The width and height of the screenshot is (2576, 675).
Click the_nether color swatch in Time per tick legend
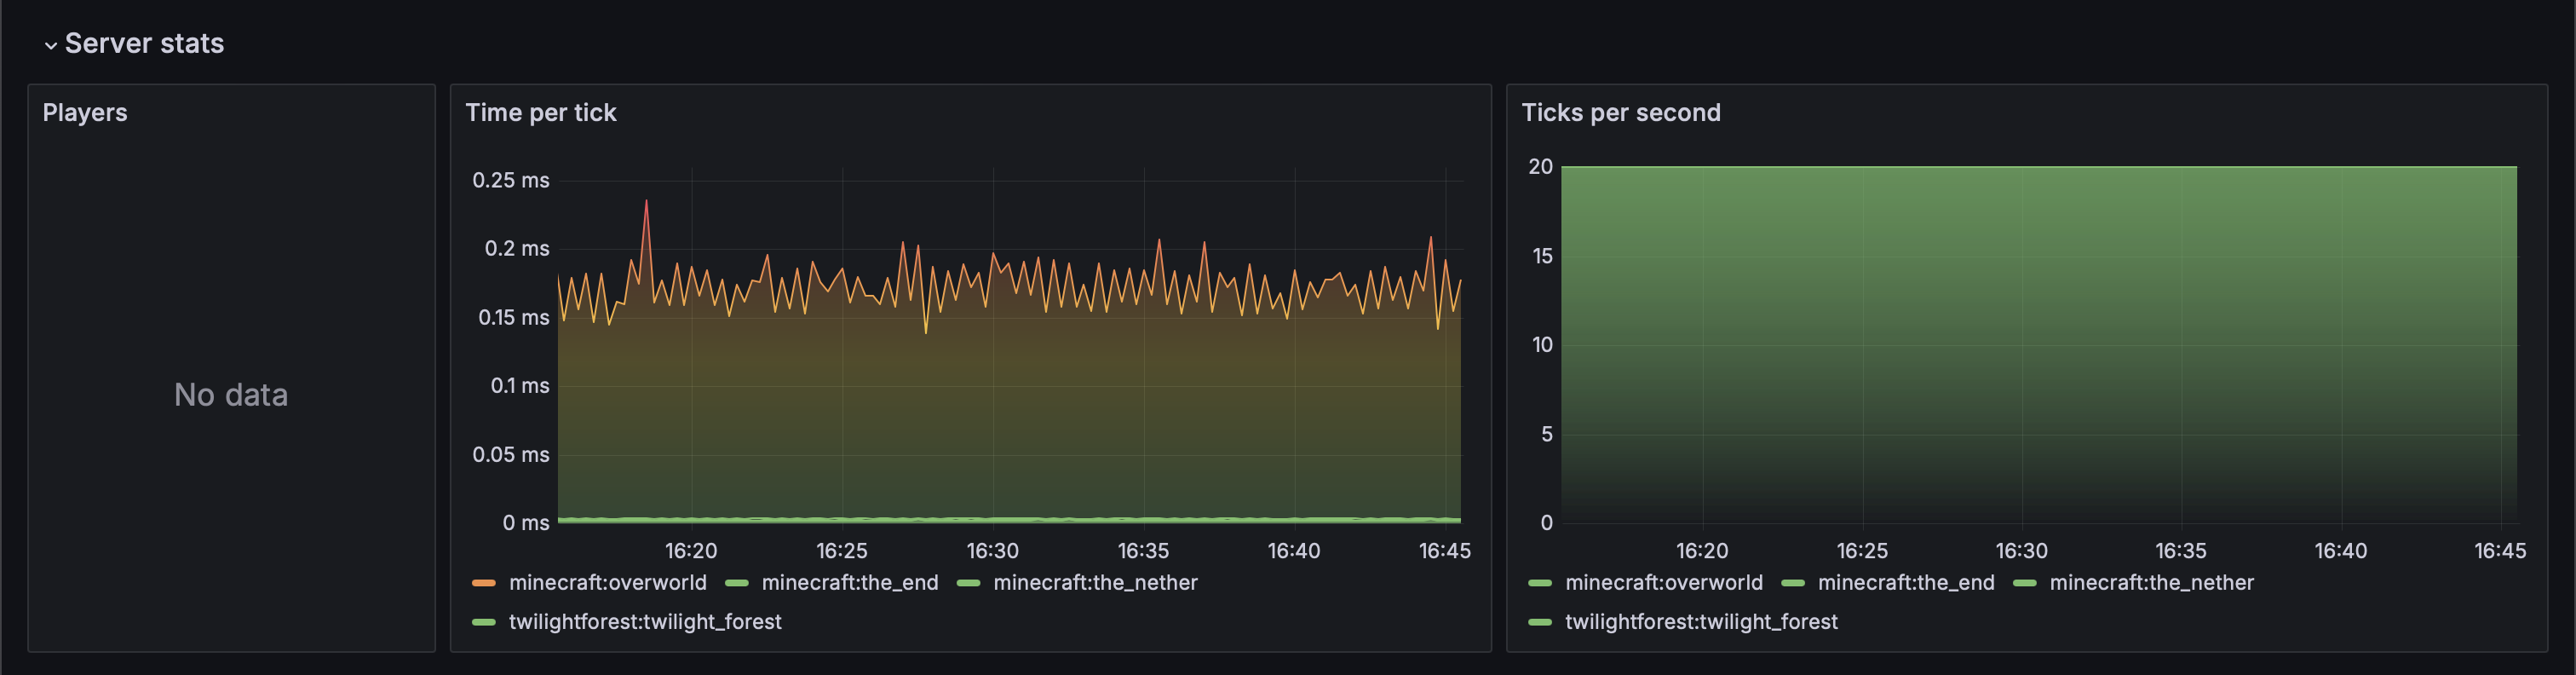[x=968, y=583]
